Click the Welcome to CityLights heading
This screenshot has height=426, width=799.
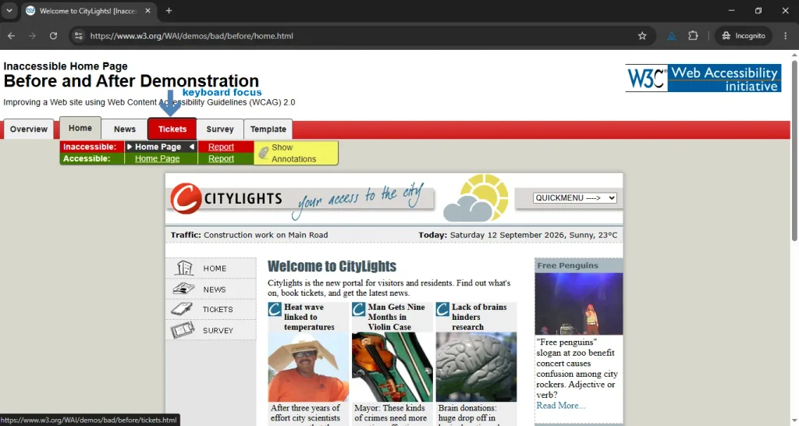(332, 266)
